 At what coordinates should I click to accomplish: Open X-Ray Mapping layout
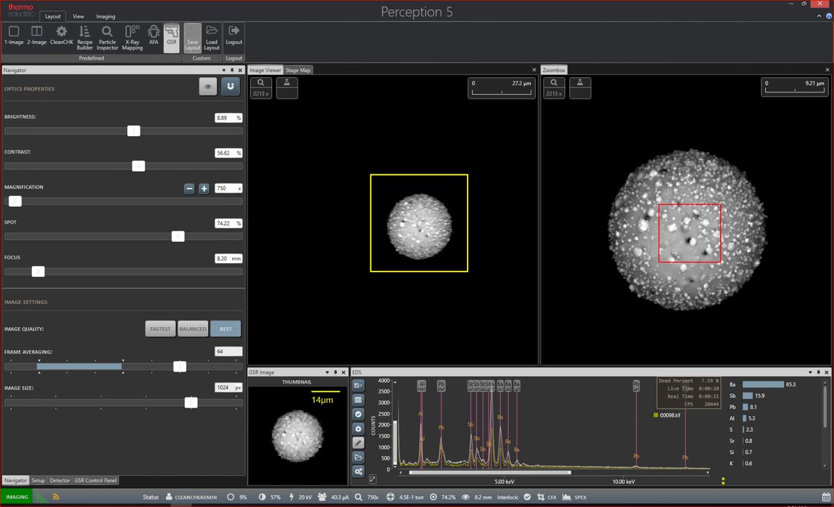132,38
